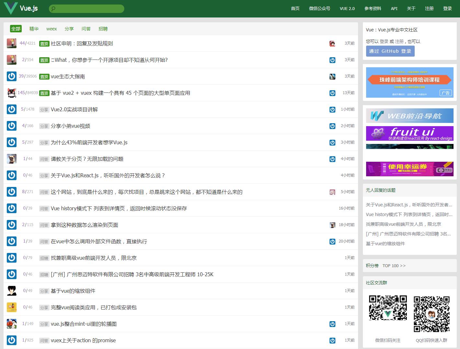Open last-reply avatar on vue生态大指南 row
460x349 pixels.
pyautogui.click(x=332, y=77)
